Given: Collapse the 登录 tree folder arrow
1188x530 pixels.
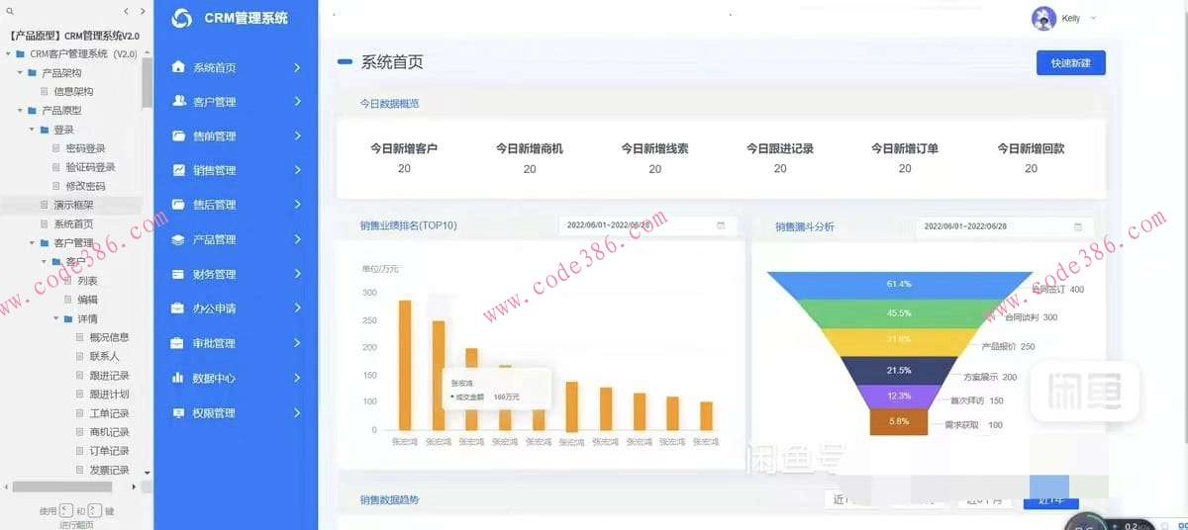Looking at the screenshot, I should [32, 130].
